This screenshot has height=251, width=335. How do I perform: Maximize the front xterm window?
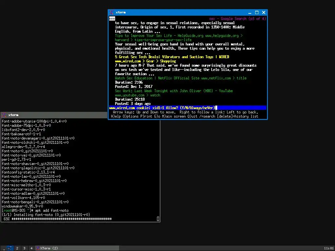point(257,13)
